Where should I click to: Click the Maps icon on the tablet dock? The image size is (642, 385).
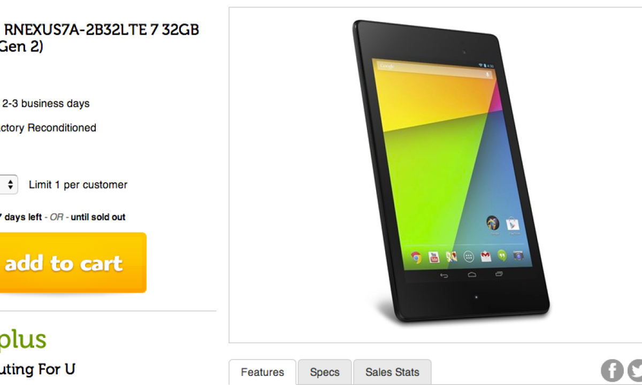coord(451,257)
